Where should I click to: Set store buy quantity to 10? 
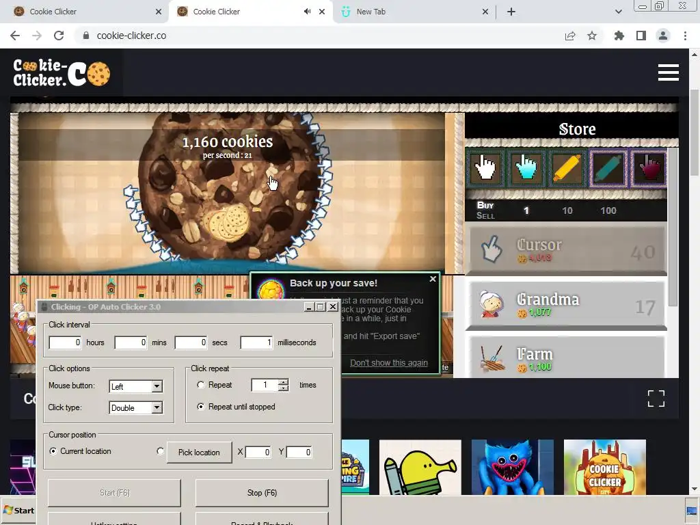click(x=567, y=211)
